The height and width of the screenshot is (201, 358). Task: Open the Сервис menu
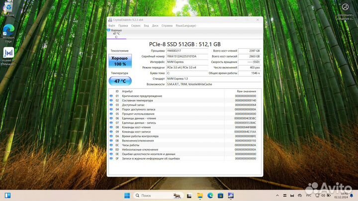tap(136, 26)
